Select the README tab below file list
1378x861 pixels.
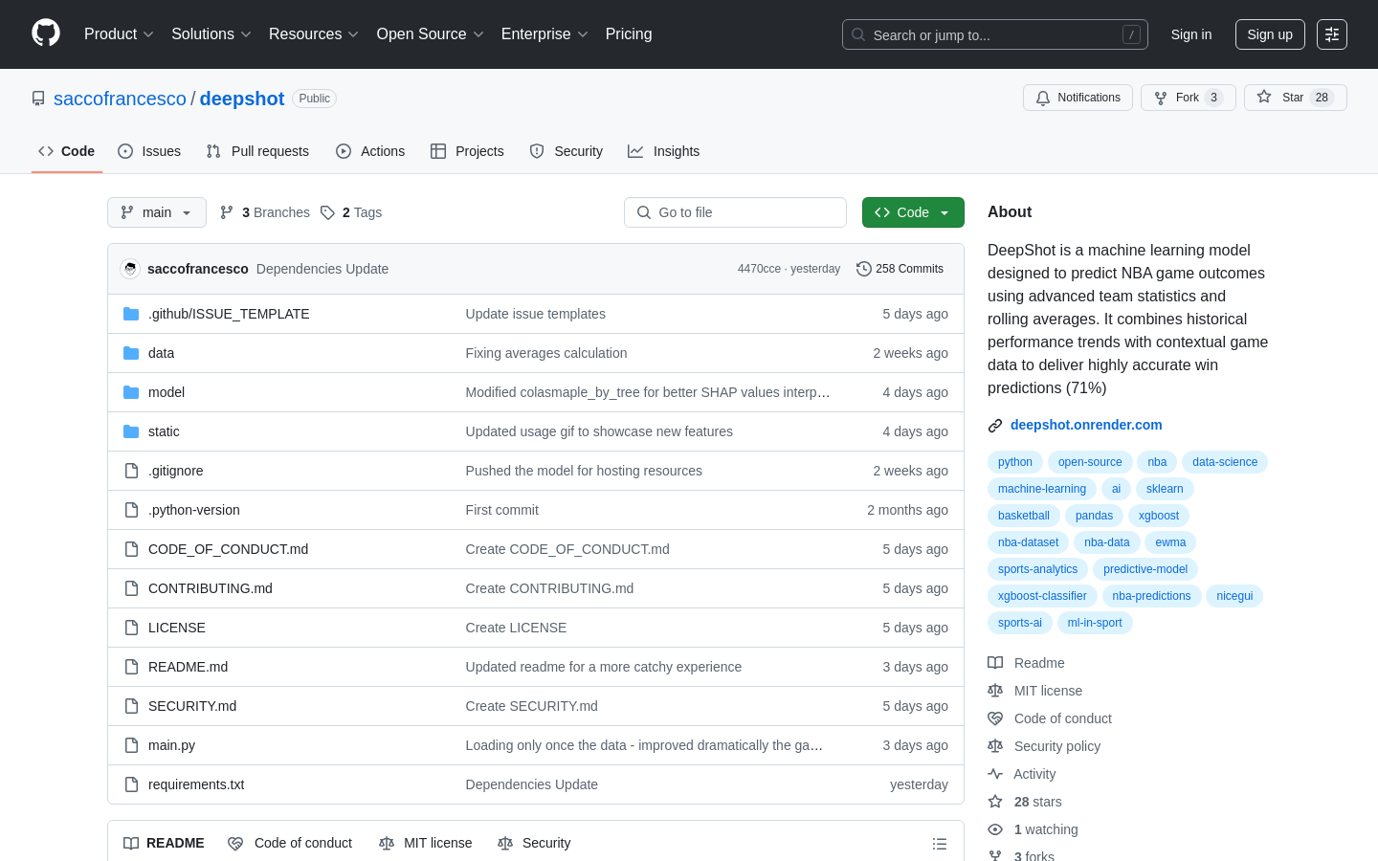(x=164, y=843)
